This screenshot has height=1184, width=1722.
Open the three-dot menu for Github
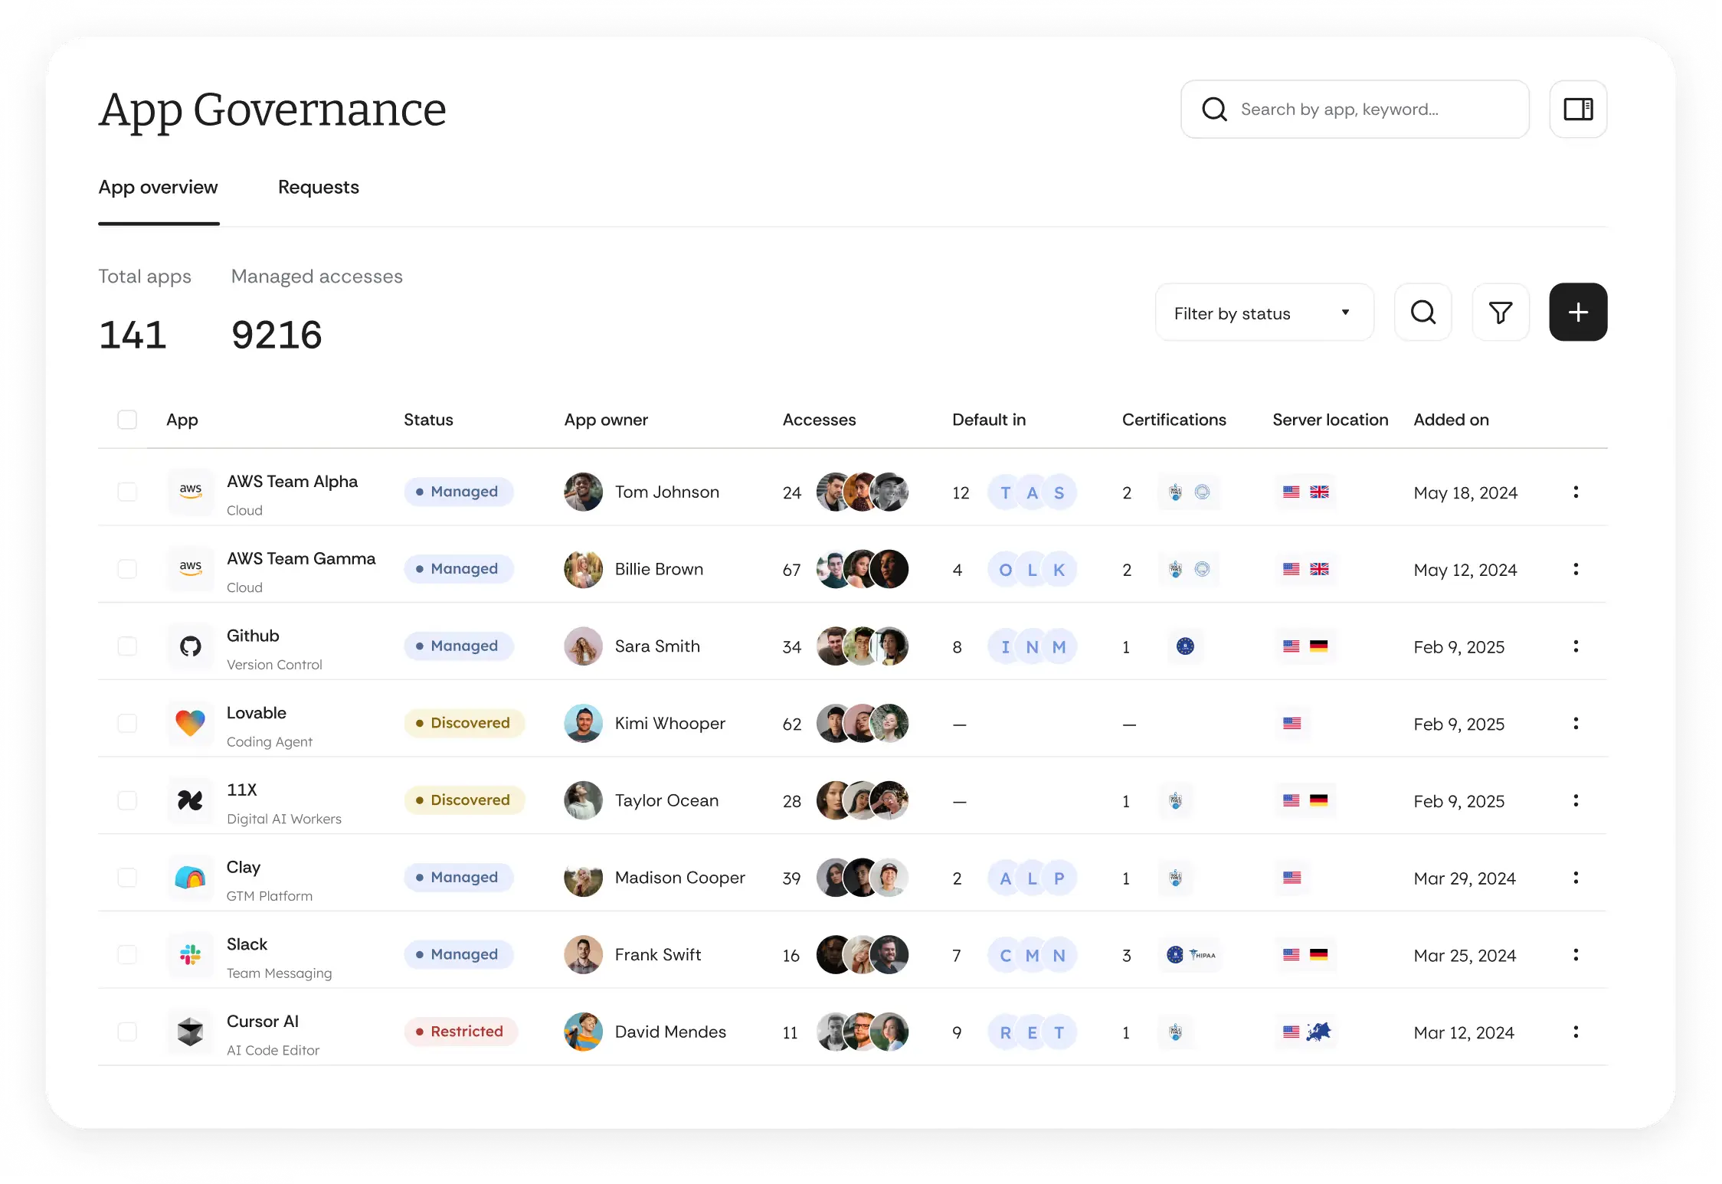pyautogui.click(x=1576, y=646)
